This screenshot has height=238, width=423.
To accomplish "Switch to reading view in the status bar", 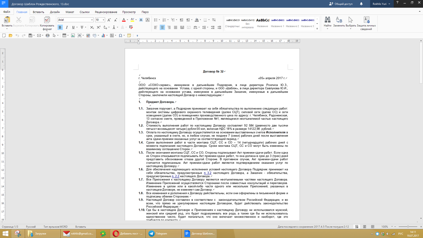I will point(373,227).
